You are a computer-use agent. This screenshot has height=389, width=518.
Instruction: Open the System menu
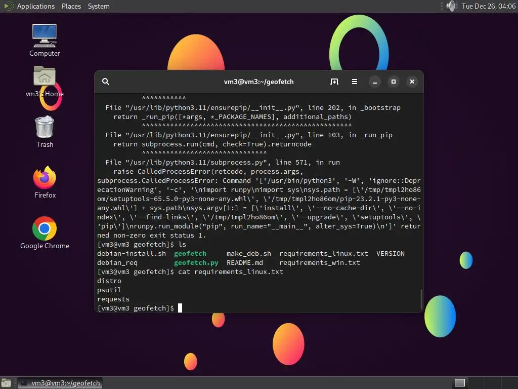click(99, 6)
